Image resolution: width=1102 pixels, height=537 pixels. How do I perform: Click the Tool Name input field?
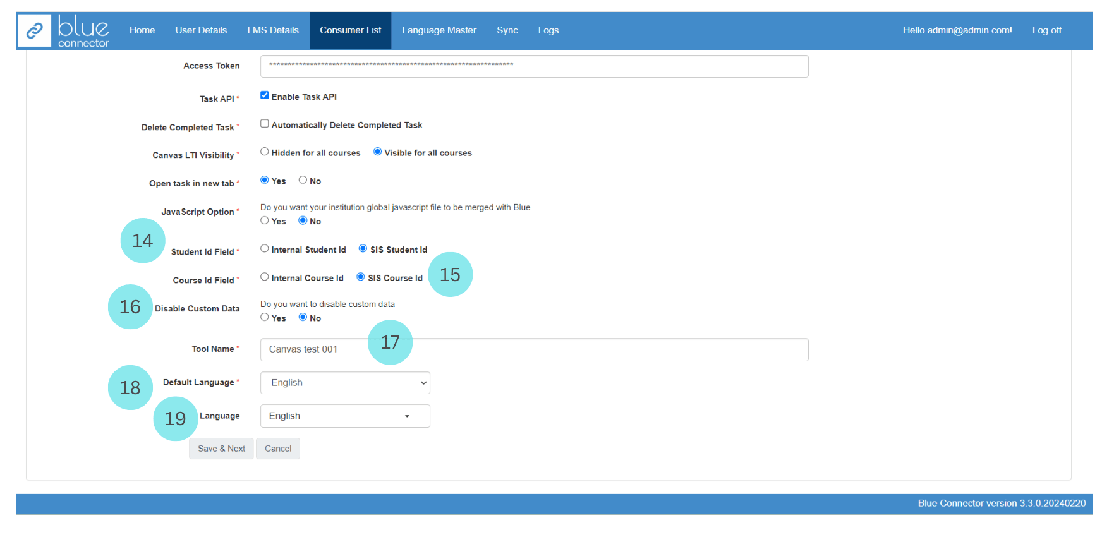pos(535,350)
